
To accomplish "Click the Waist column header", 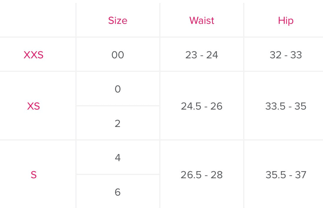I will [x=202, y=21].
